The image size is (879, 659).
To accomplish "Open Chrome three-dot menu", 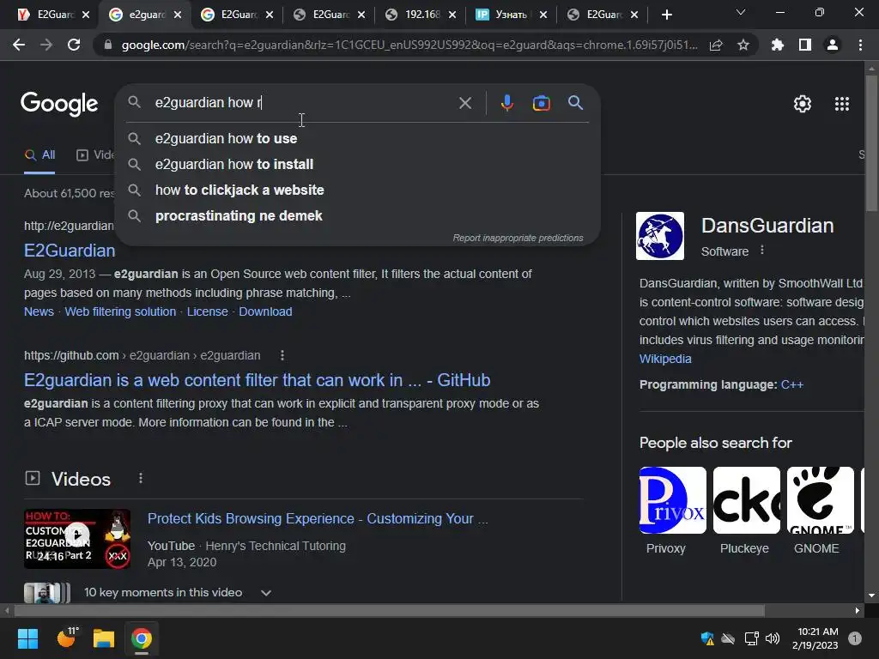I will pyautogui.click(x=860, y=45).
